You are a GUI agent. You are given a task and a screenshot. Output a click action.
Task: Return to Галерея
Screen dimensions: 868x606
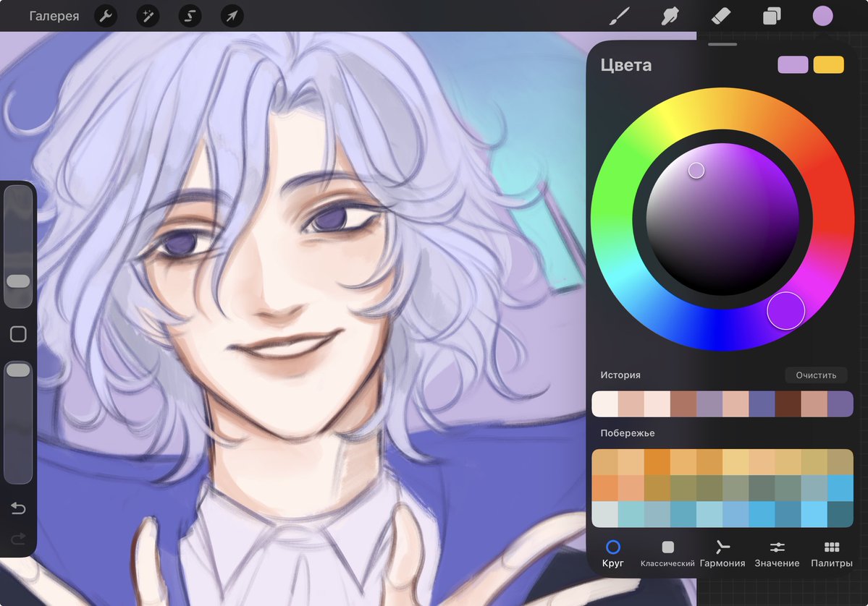point(54,16)
